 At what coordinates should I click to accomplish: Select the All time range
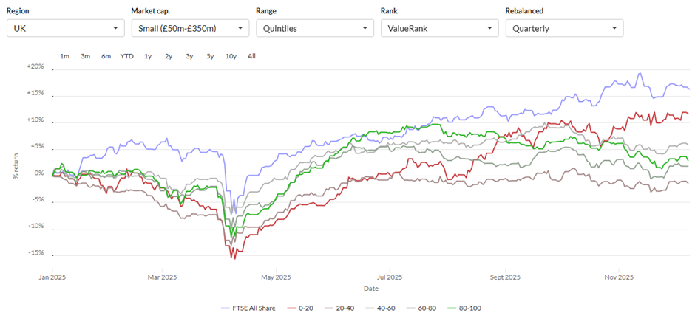[251, 56]
